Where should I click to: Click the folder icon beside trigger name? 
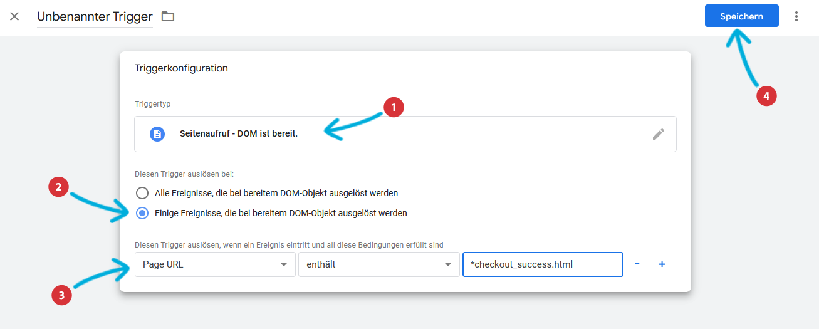pyautogui.click(x=168, y=16)
